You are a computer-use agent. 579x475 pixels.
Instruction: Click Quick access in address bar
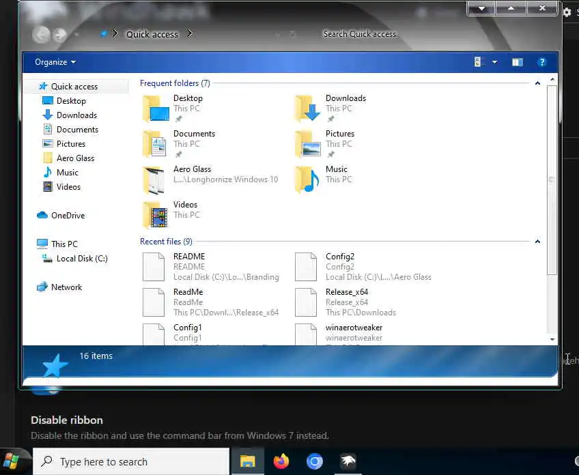coord(152,34)
